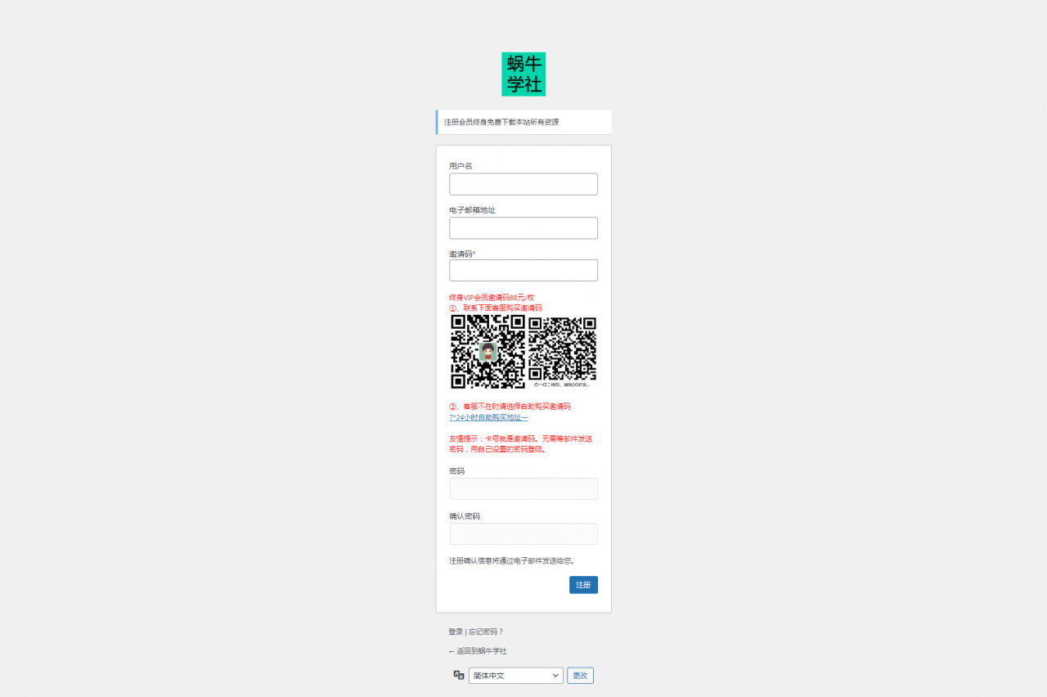Click the 确认密码 field label

465,516
